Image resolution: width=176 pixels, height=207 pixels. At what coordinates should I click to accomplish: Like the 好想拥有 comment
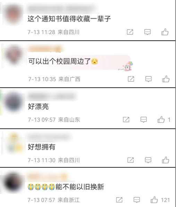[x=166, y=160]
